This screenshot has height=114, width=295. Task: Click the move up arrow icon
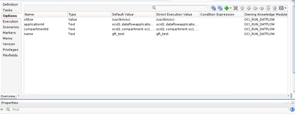click(x=242, y=8)
